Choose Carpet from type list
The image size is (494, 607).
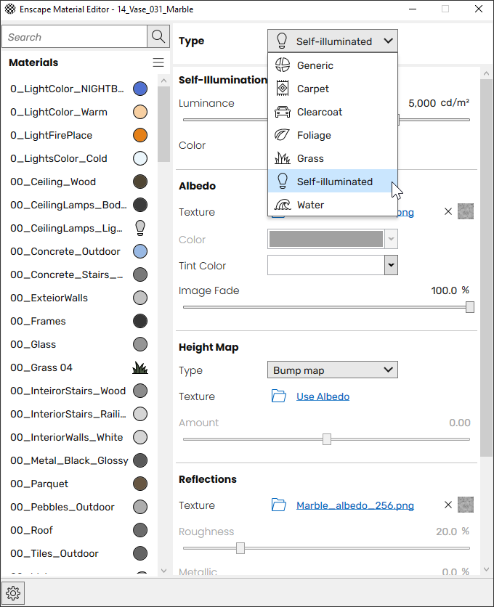(x=333, y=89)
